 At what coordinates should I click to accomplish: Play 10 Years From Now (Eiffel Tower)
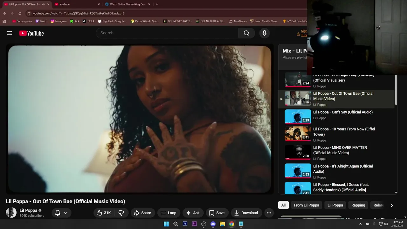pyautogui.click(x=336, y=135)
